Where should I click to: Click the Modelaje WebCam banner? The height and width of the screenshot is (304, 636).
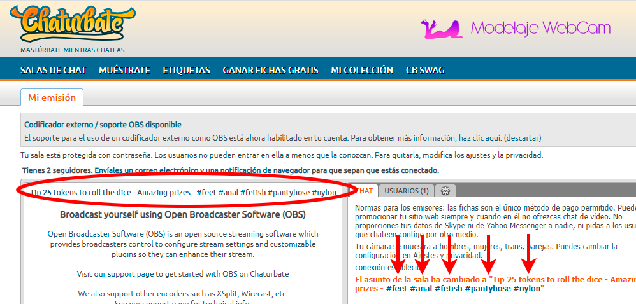[516, 28]
